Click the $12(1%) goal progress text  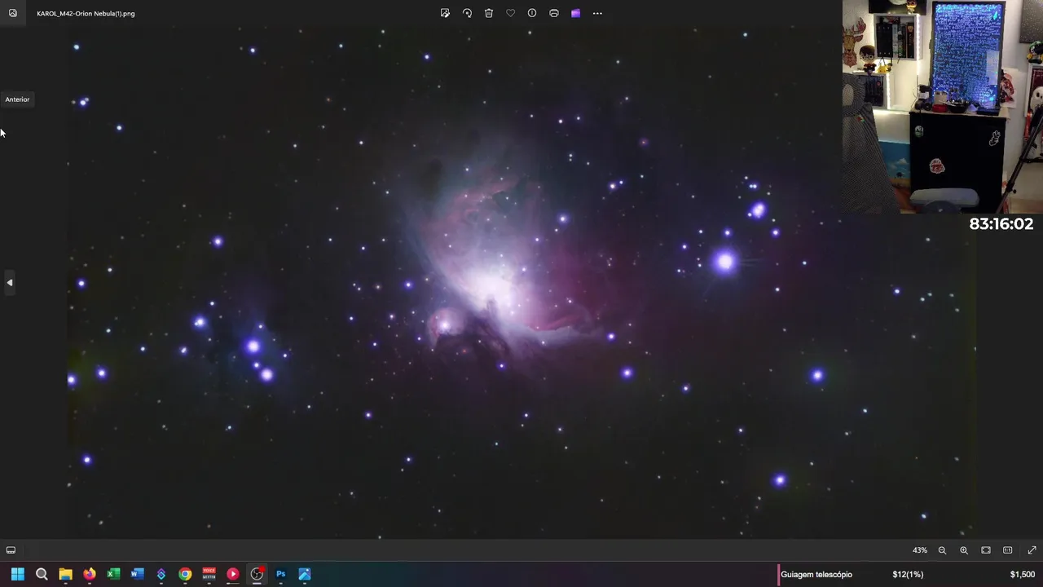point(908,574)
